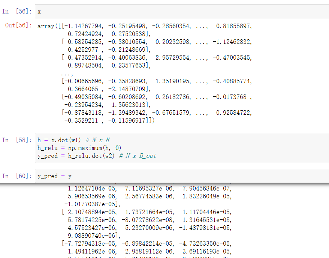Click the input cell containing only x
The image size is (329, 258).
tap(180, 12)
